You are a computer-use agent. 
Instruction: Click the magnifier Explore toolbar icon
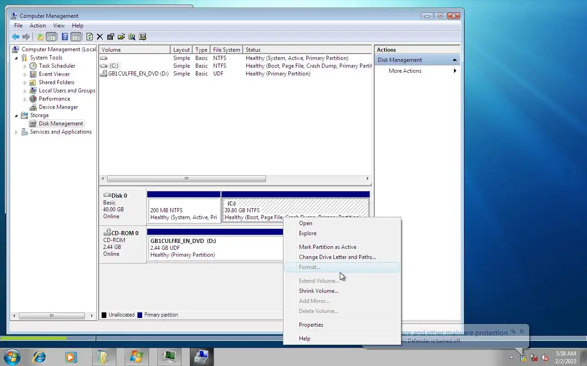point(132,37)
